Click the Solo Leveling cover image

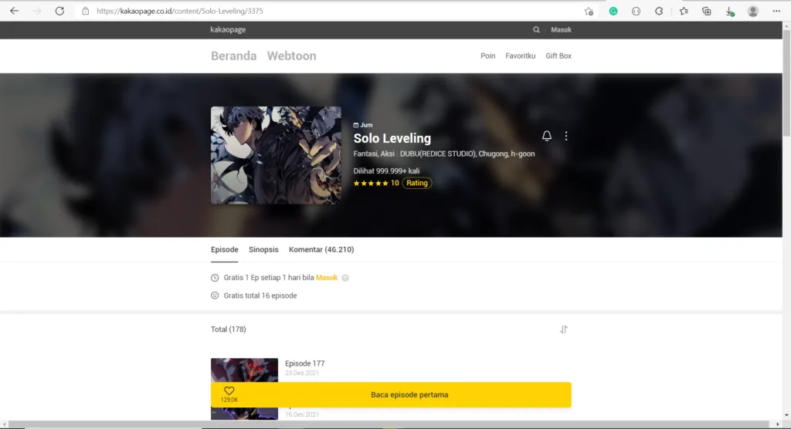click(x=276, y=155)
